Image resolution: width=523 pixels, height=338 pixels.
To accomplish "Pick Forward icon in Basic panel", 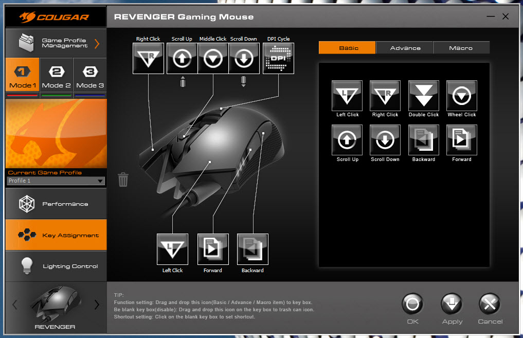I will (462, 140).
